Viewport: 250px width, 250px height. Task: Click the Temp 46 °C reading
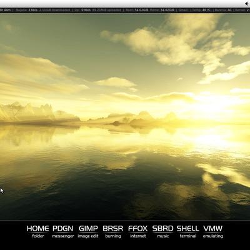(201, 10)
